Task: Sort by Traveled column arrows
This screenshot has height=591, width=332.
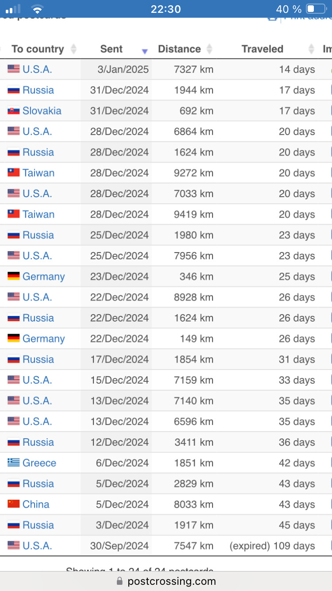Action: pos(311,49)
